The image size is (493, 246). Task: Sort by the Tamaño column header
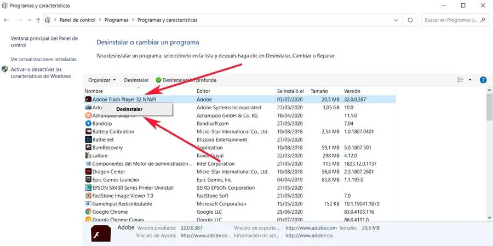pyautogui.click(x=319, y=91)
